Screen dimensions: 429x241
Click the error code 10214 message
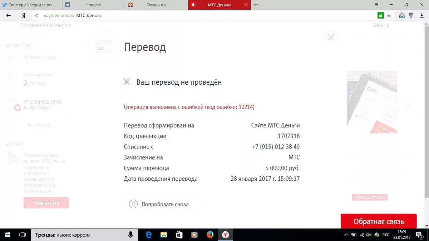189,107
